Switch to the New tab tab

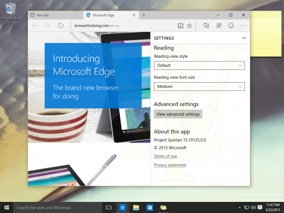tap(56, 15)
